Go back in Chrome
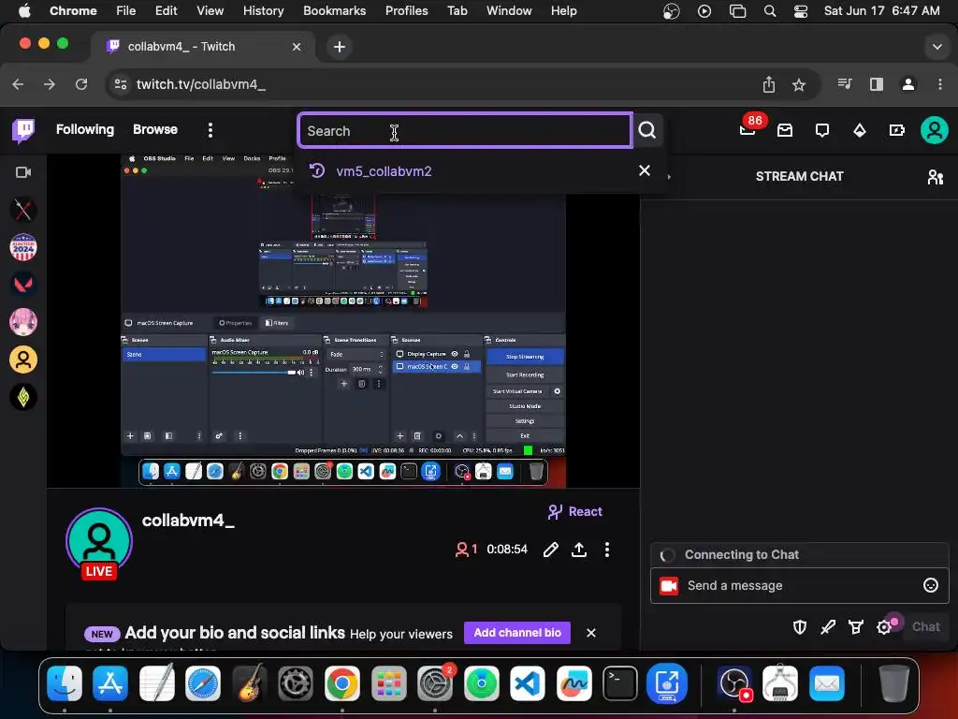Viewport: 958px width, 719px height. (18, 84)
